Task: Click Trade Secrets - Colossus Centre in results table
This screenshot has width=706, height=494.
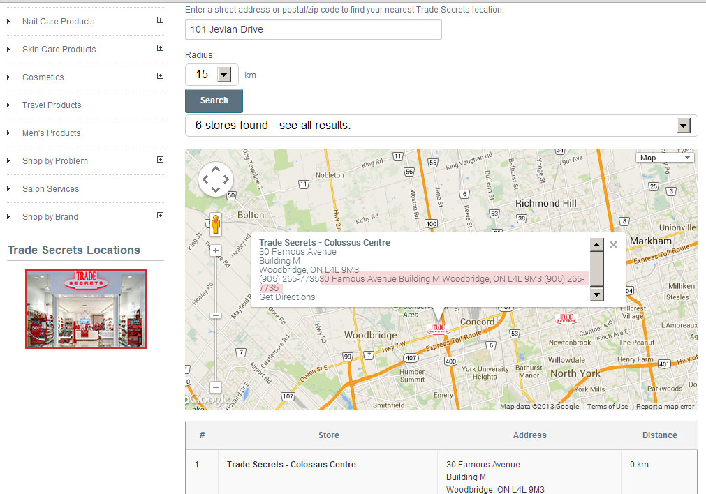Action: 291,465
